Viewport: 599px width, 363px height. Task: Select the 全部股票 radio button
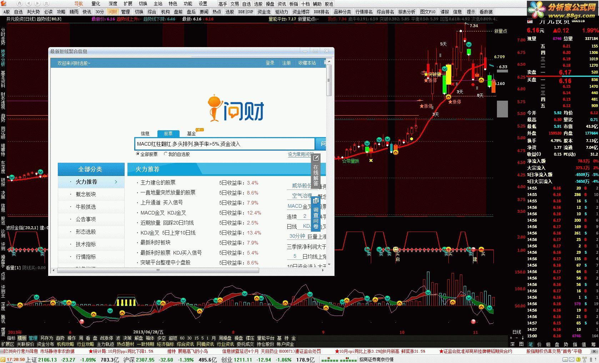(138, 154)
